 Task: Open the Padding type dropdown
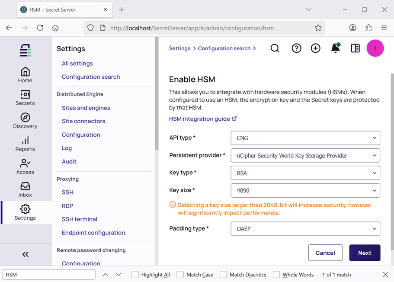point(305,229)
